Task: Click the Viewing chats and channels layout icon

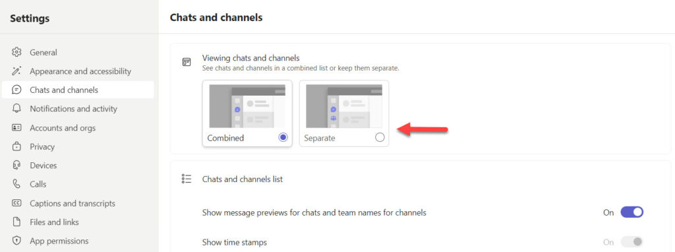Action: [x=187, y=63]
